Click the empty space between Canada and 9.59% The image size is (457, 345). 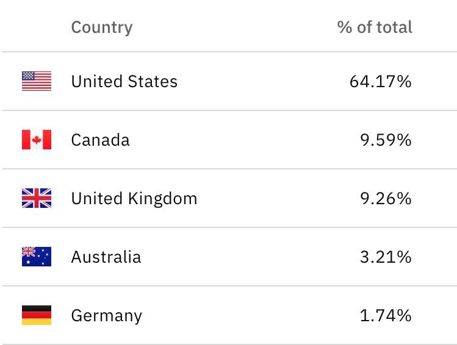[245, 140]
